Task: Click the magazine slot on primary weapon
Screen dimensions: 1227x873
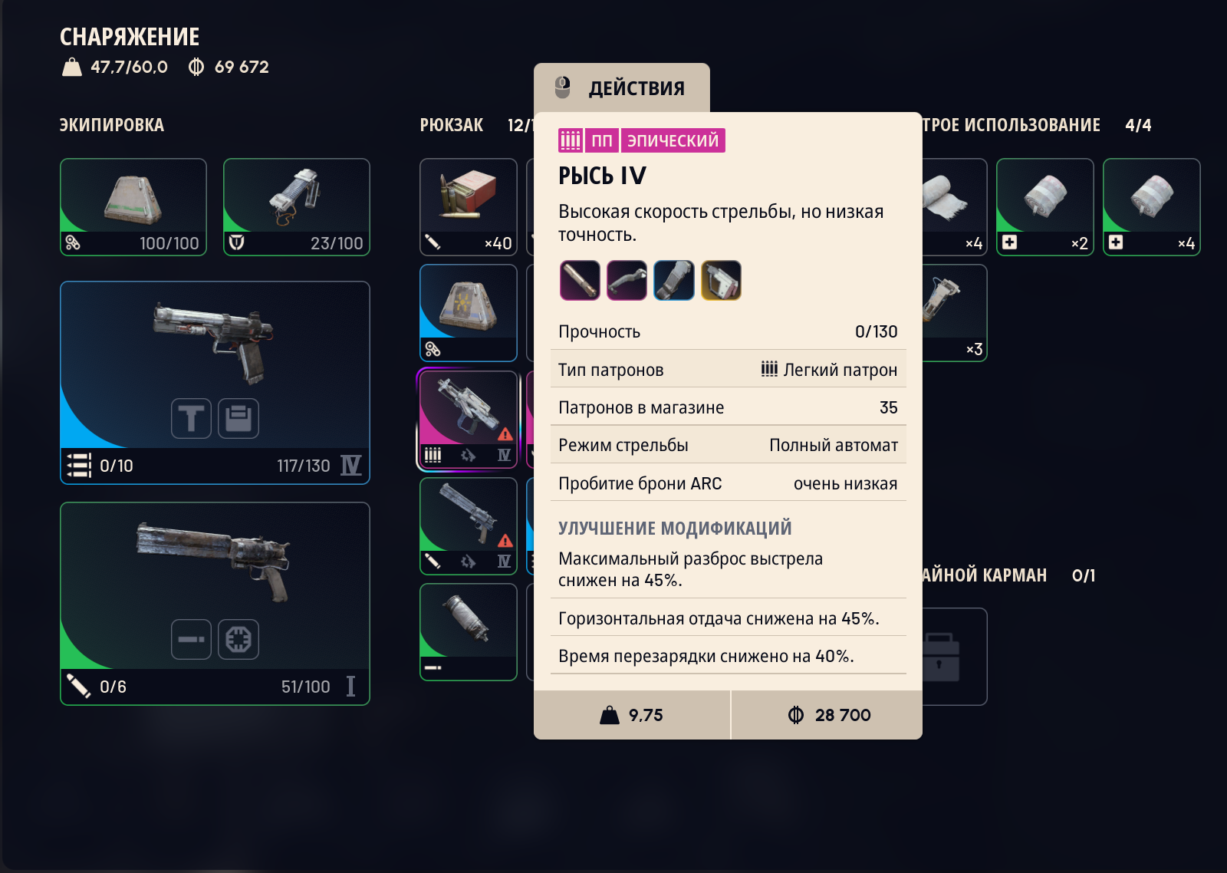Action: (238, 419)
